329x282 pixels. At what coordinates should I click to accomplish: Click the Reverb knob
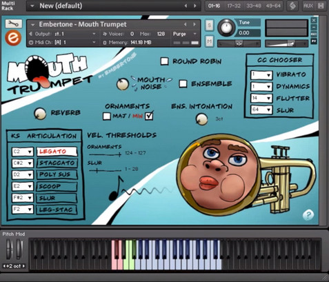pyautogui.click(x=40, y=113)
